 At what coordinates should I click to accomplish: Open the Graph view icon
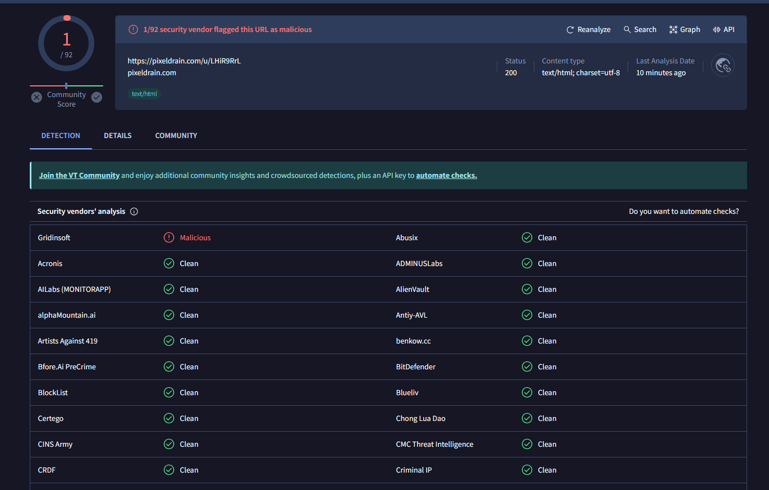tap(673, 30)
